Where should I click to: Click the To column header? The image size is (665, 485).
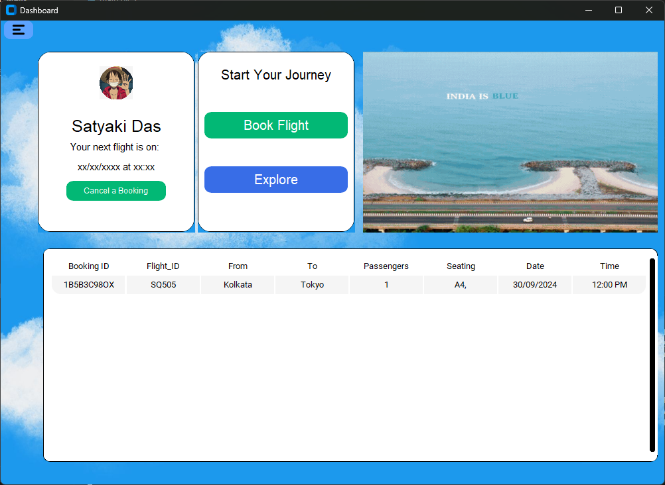[x=312, y=266]
